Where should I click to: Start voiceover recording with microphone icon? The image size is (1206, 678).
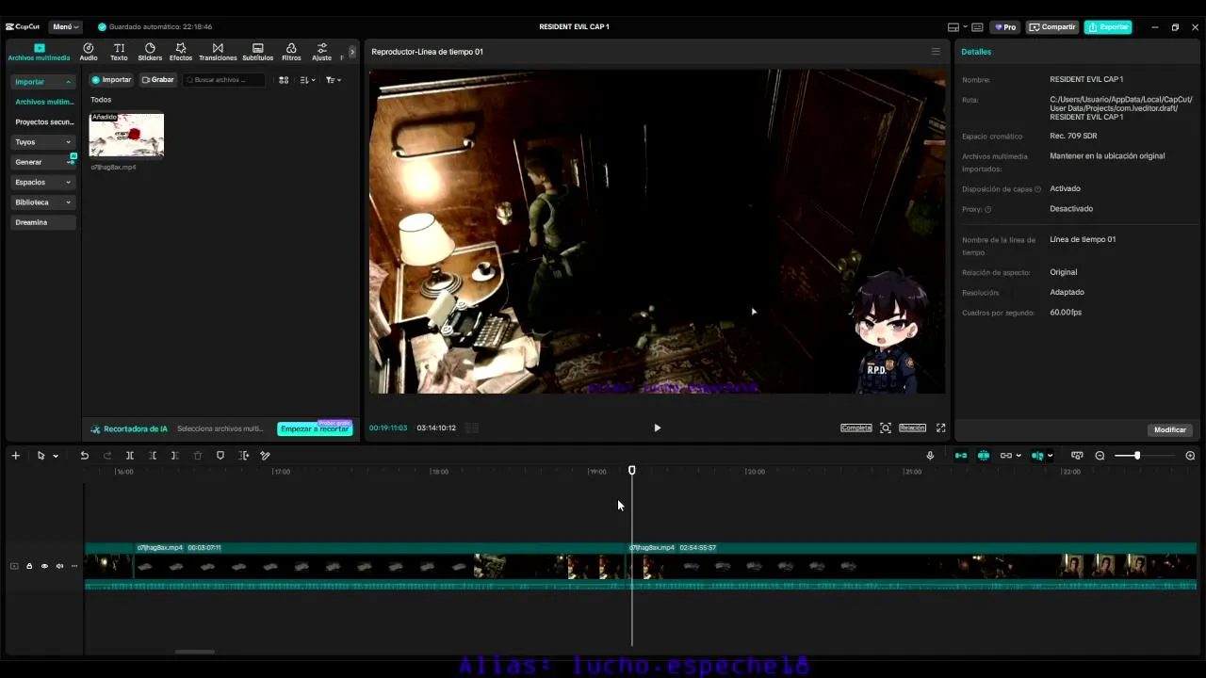[x=930, y=456]
